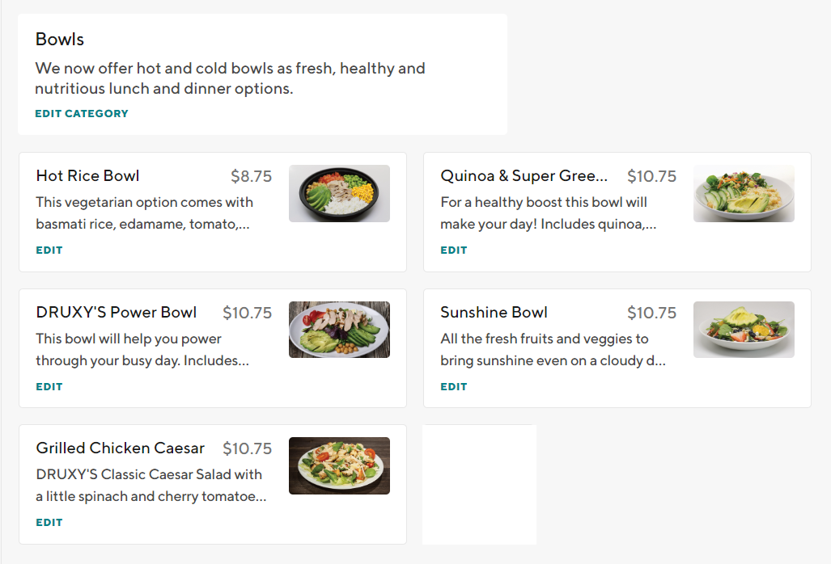Open the Sunshine Bowl photo thumbnail
Viewport: 831px width, 564px height.
744,330
